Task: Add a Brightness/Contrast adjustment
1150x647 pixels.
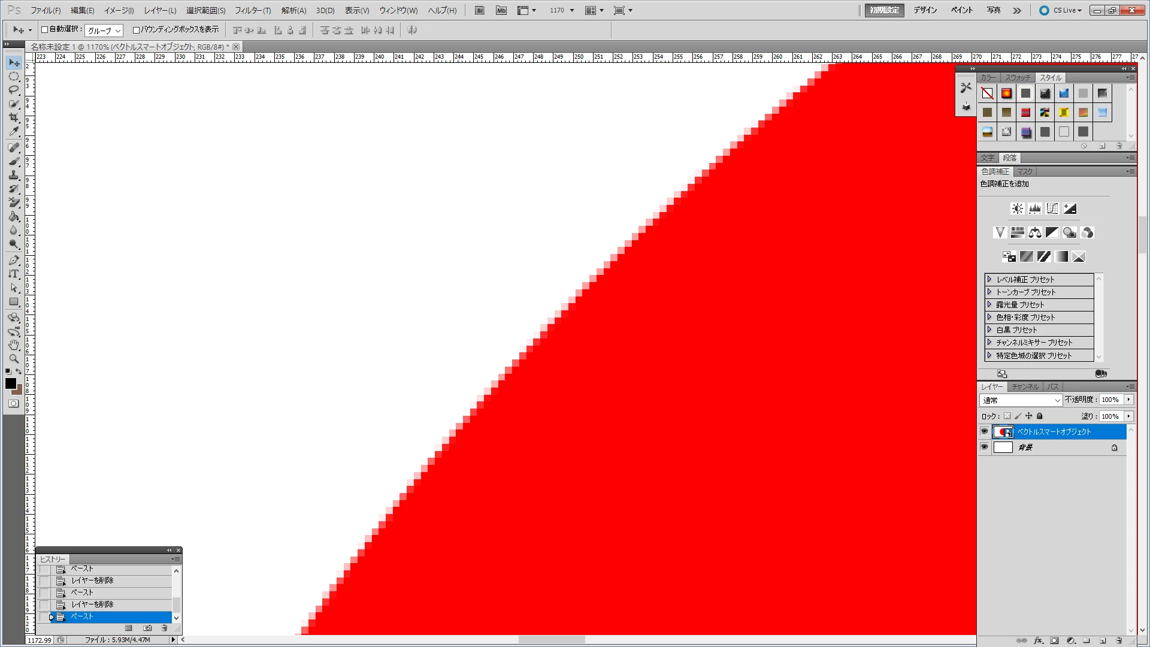Action: coord(1017,208)
